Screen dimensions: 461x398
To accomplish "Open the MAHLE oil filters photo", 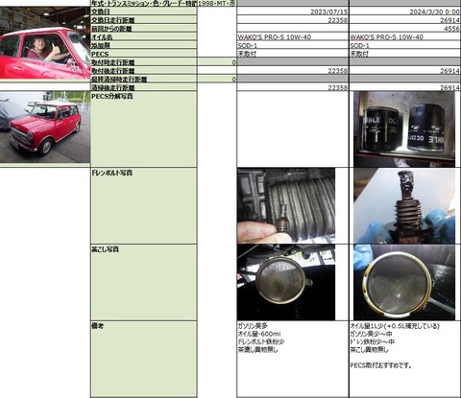I will click(x=404, y=129).
